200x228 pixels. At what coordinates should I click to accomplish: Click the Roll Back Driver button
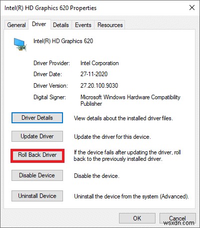(37, 155)
